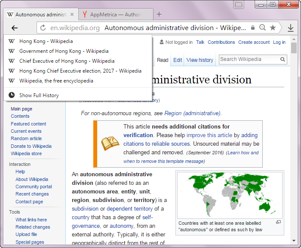The height and width of the screenshot is (248, 301).
Task: Select the Edit page tab
Action: 178,60
